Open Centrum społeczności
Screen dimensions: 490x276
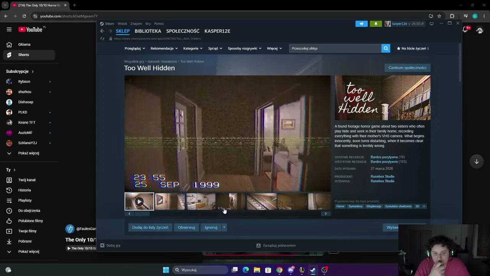407,68
